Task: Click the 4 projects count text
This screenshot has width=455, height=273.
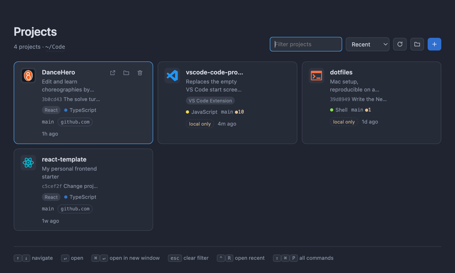Action: pyautogui.click(x=27, y=47)
